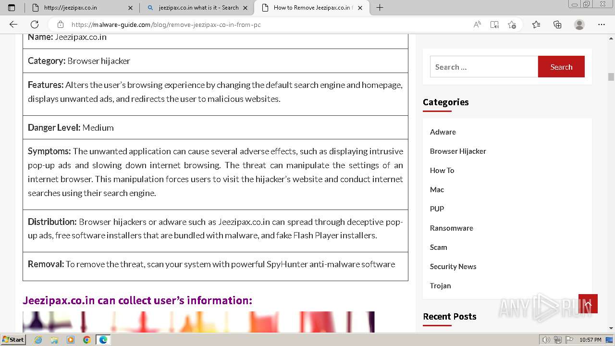Open Read aloud feature

(x=477, y=25)
